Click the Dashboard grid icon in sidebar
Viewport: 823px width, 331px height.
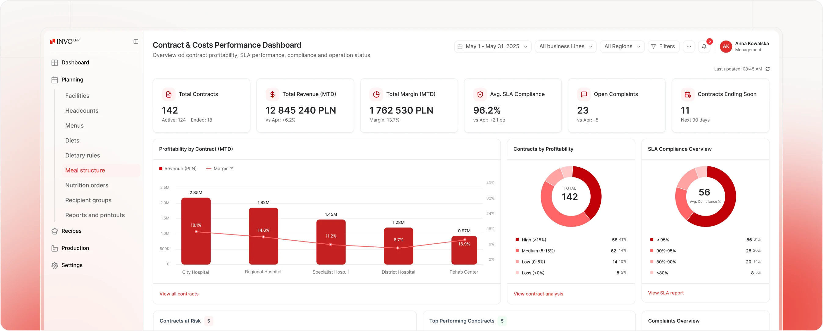click(x=55, y=63)
